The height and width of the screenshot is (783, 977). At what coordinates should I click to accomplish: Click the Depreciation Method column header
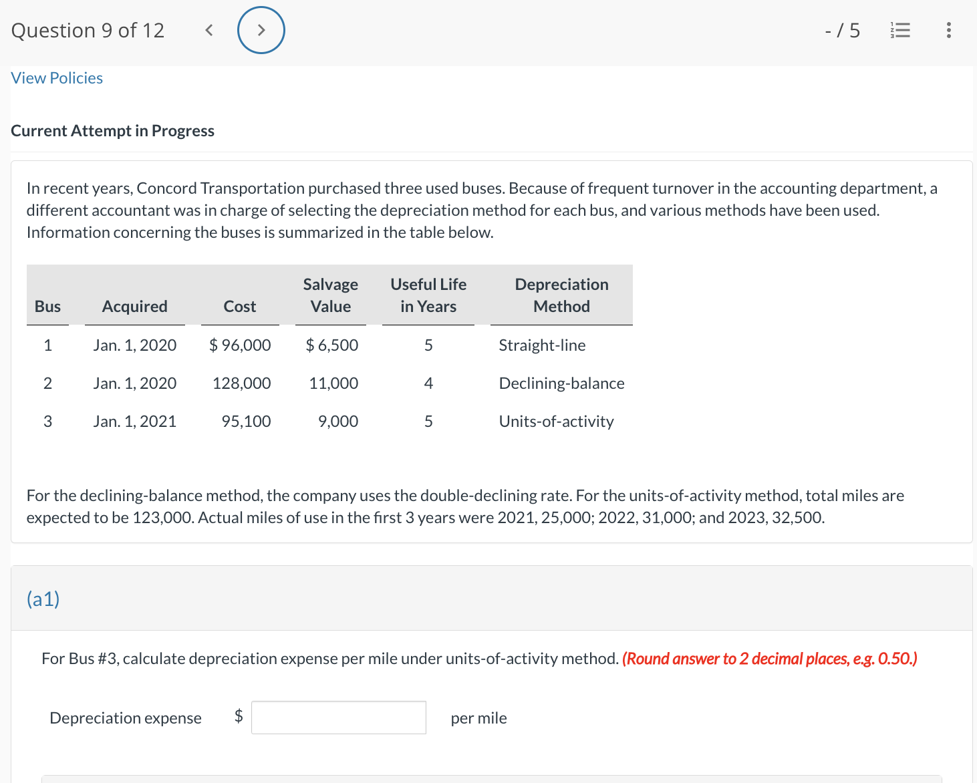561,295
